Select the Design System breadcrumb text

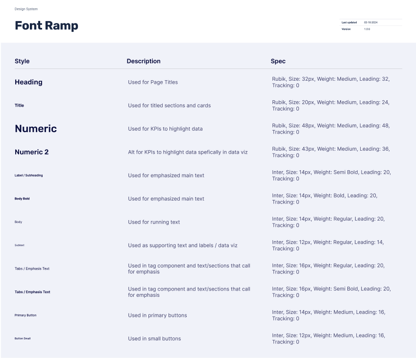tap(26, 9)
